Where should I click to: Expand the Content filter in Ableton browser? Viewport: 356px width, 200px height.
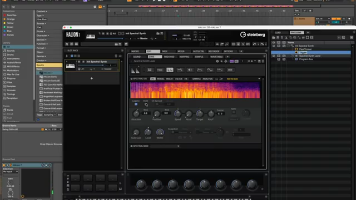coord(42,11)
